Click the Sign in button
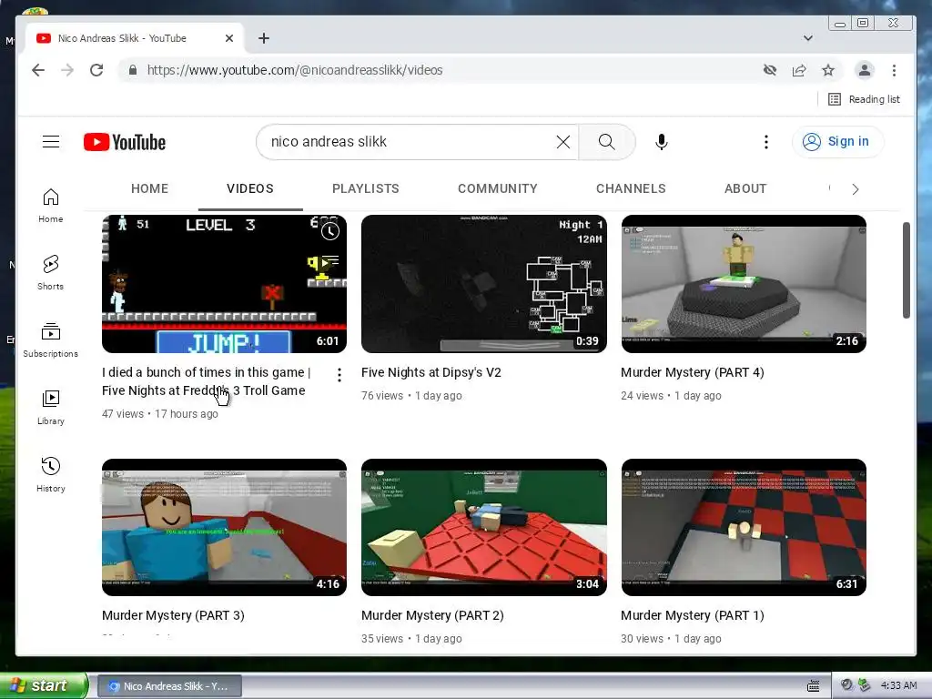 pyautogui.click(x=838, y=141)
